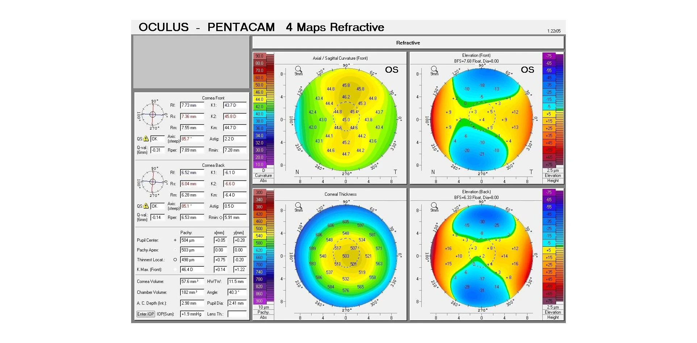Click the Thinnest Location 498 µm field

coord(192,260)
